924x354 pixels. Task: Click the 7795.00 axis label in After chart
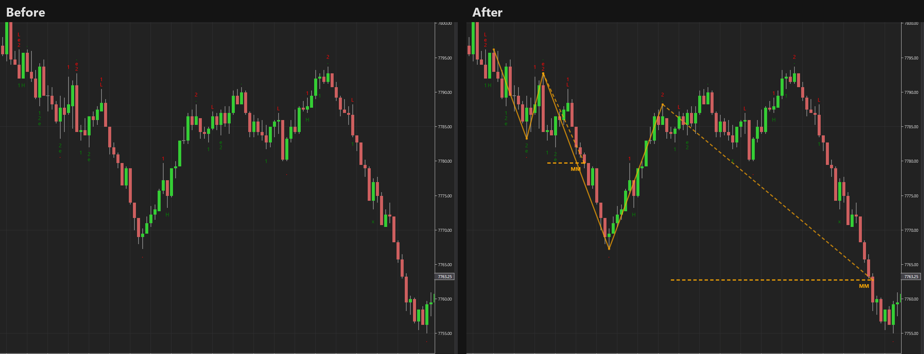(911, 58)
